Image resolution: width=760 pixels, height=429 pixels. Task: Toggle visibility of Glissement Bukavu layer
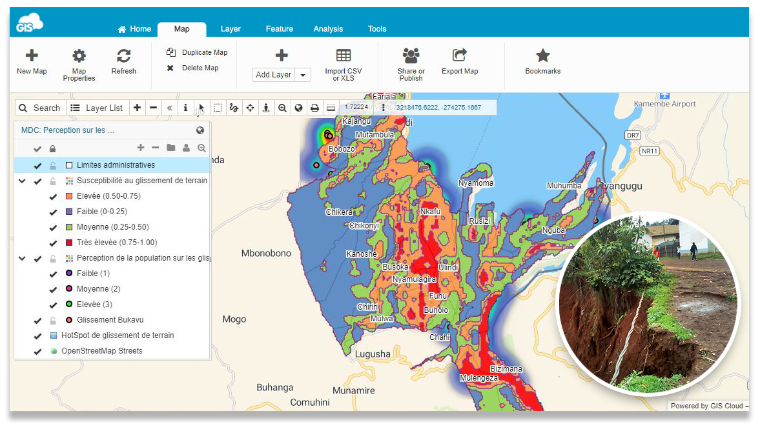(x=37, y=321)
